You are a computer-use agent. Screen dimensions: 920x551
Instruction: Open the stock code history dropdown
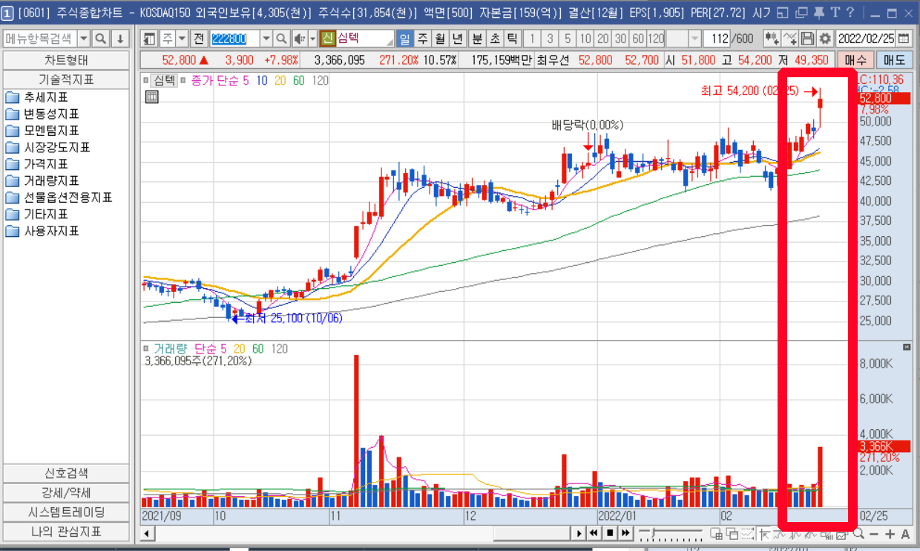point(266,39)
